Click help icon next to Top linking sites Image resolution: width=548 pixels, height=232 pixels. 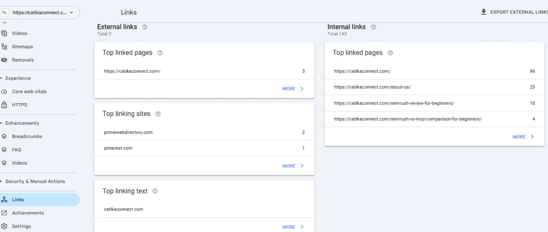[x=158, y=114]
